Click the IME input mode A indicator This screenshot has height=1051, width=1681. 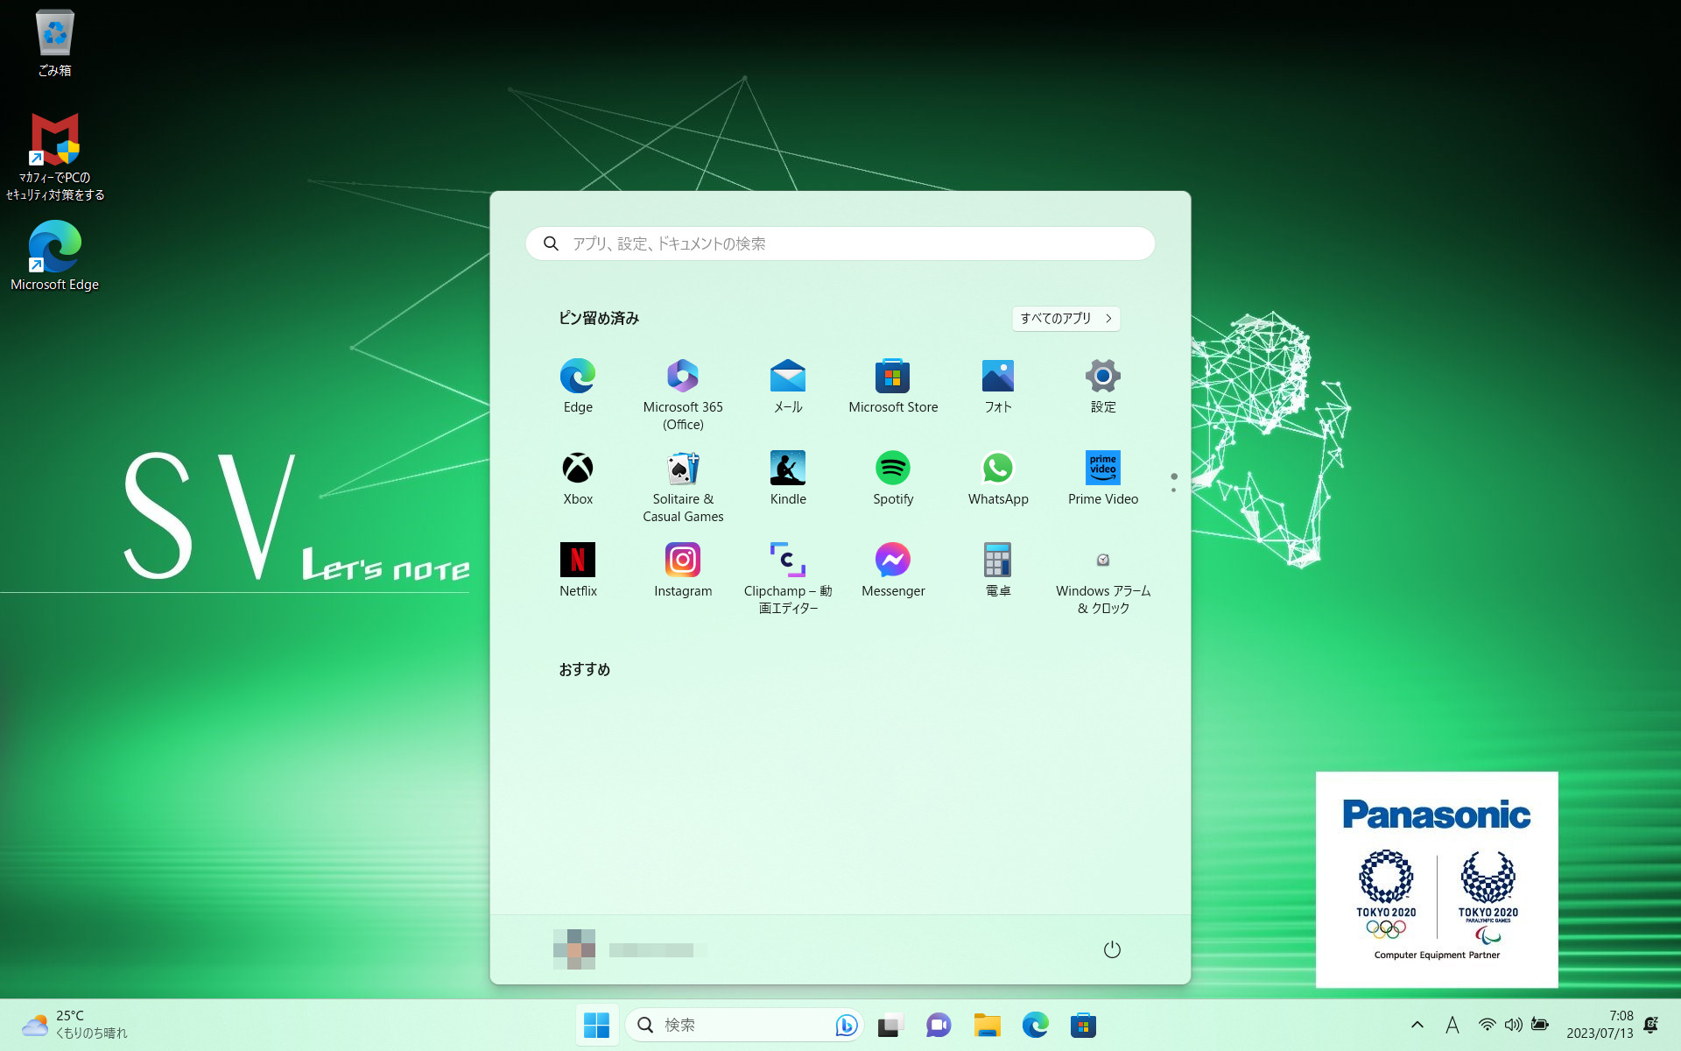[1452, 1025]
